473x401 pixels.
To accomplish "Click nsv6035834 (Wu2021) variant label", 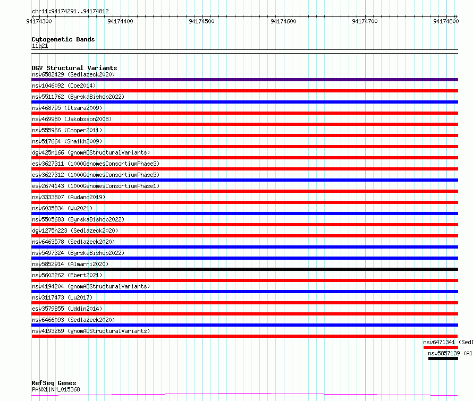I will click(x=62, y=208).
